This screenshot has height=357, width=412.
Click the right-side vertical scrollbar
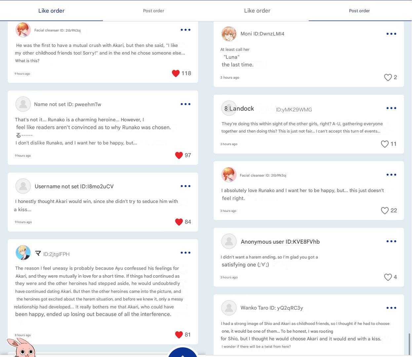(x=410, y=344)
